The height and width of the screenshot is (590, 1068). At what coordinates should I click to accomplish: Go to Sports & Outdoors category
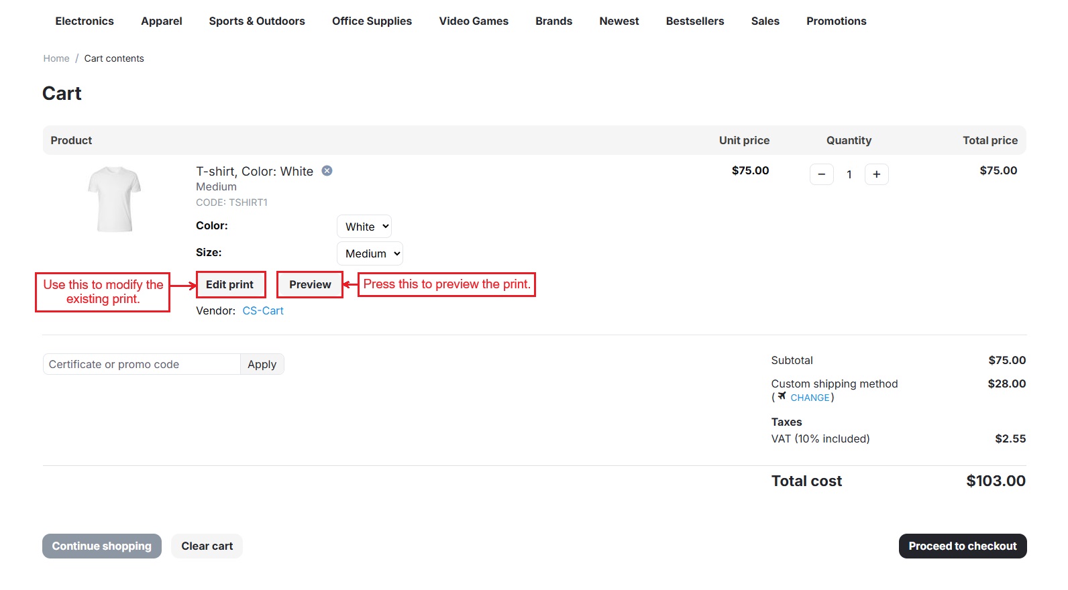[x=257, y=21]
